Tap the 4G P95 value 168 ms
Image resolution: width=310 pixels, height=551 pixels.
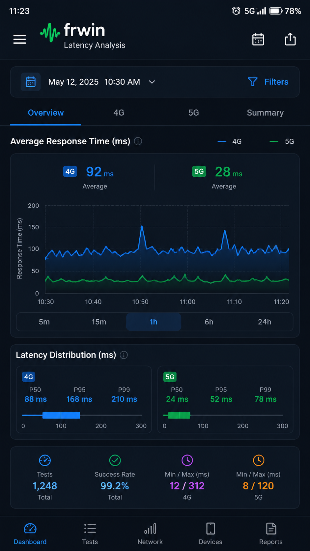coord(79,399)
